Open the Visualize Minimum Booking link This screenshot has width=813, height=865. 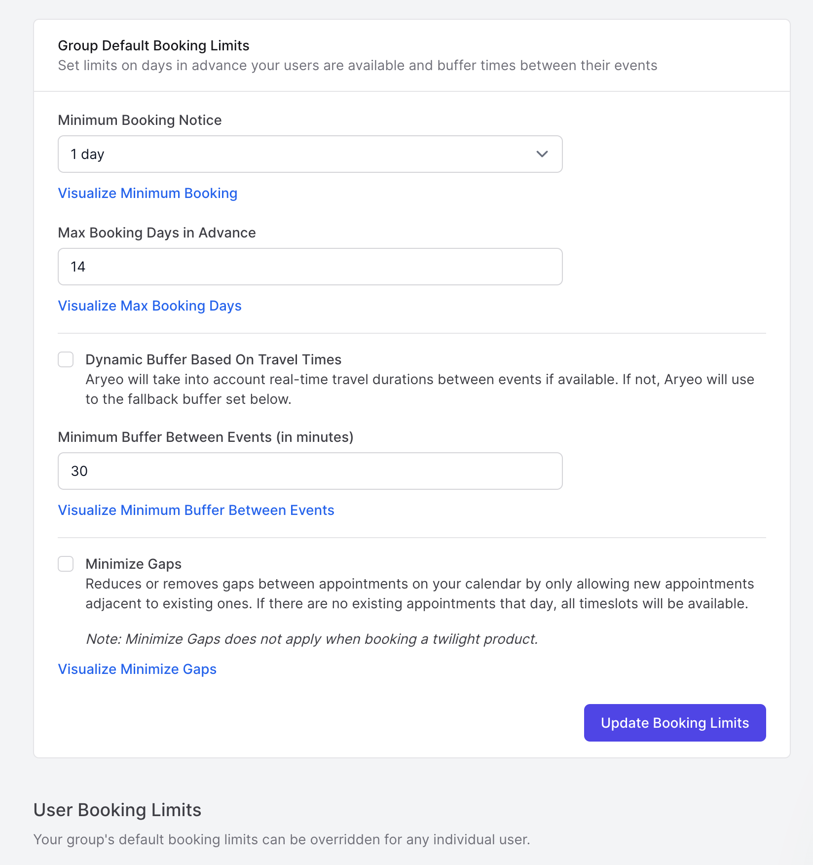pos(148,193)
